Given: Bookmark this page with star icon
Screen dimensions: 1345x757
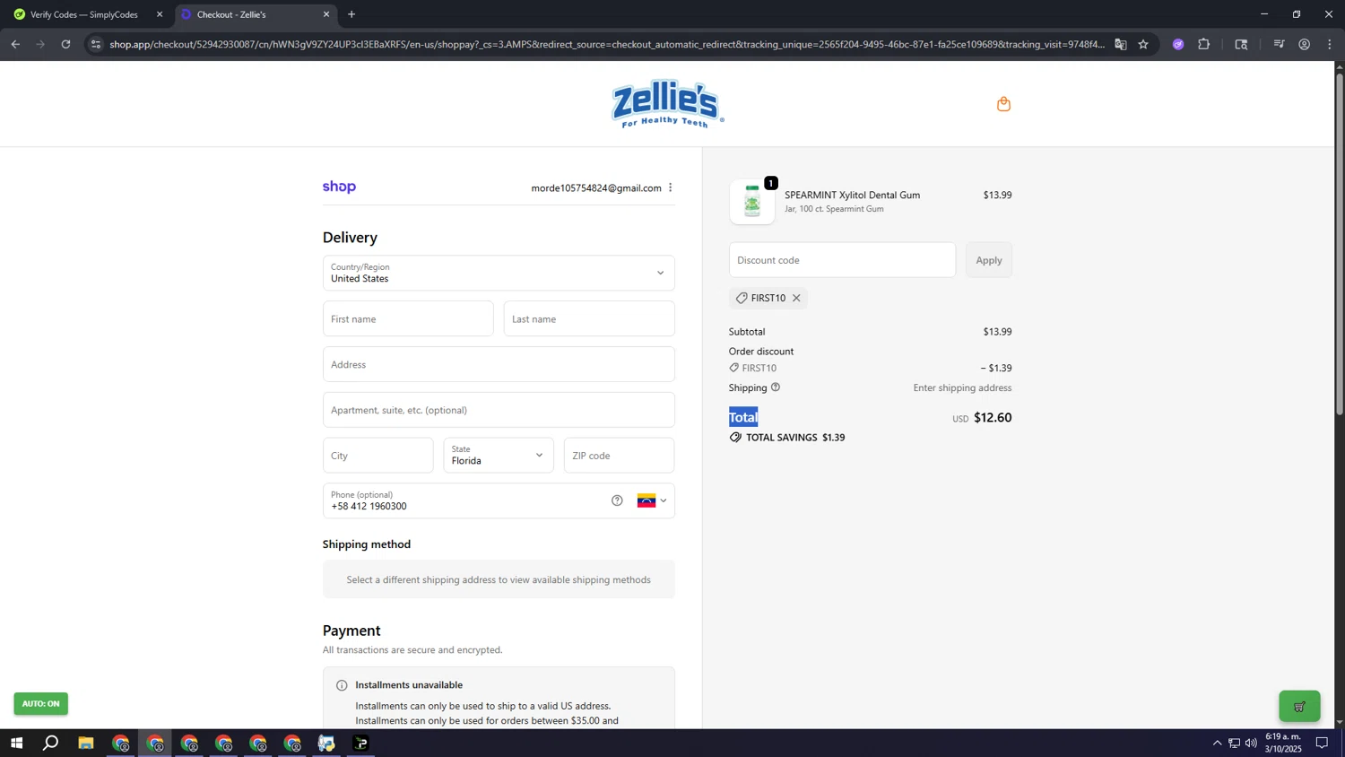Looking at the screenshot, I should click(x=1143, y=44).
